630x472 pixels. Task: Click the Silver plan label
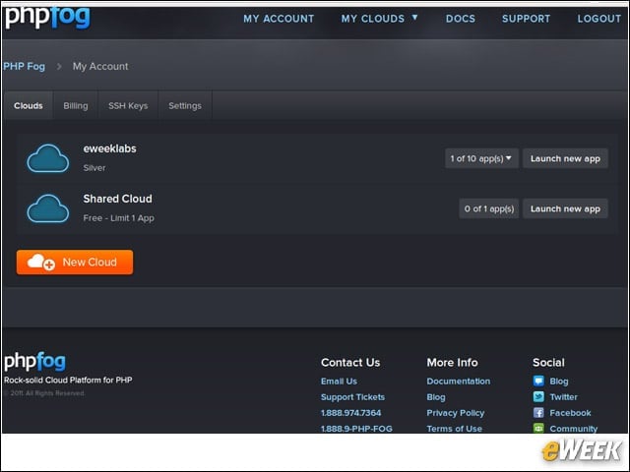click(94, 168)
